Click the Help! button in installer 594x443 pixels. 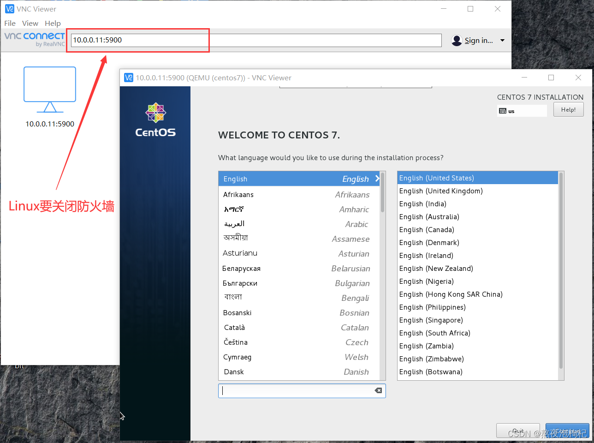coord(568,110)
